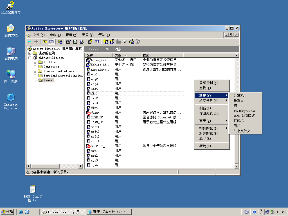This screenshot has width=288, height=216.
Task: Open Properties via the toolbar icon
Action: (x=69, y=42)
